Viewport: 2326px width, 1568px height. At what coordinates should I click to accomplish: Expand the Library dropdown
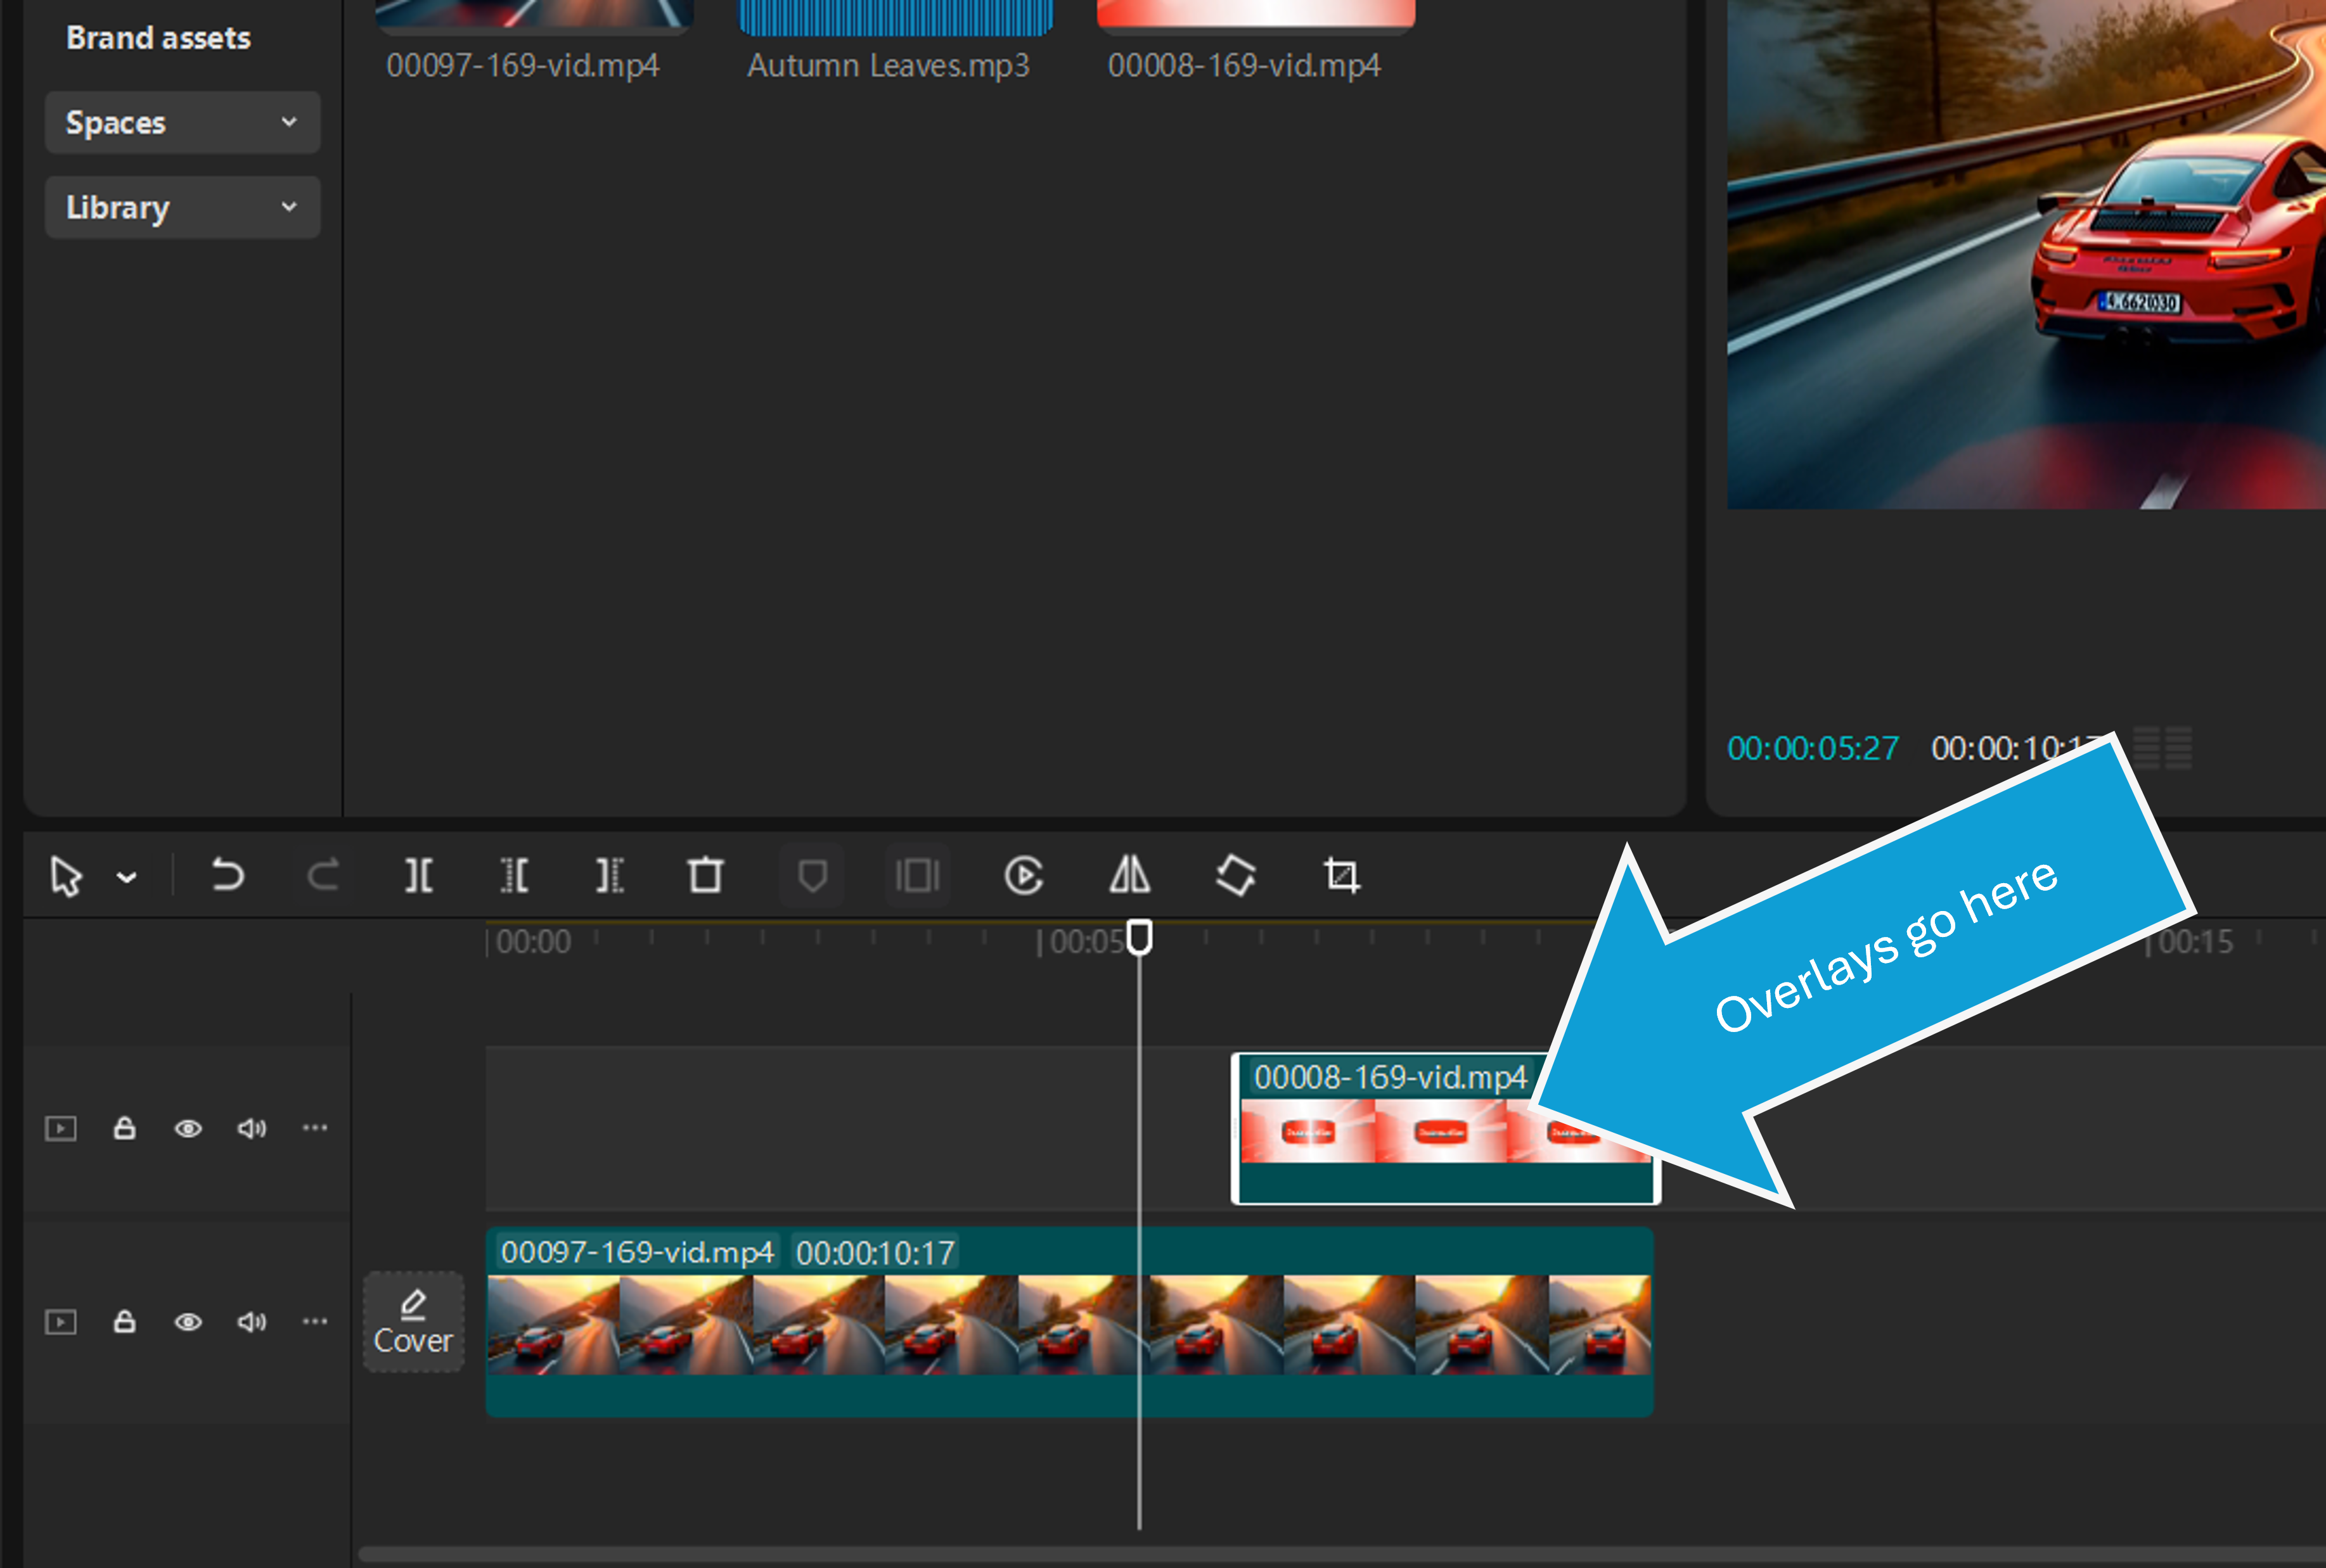coord(182,208)
